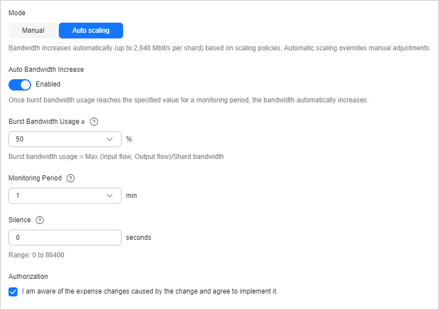Click the Range 0 to 86400 hint
439x310 pixels.
click(36, 255)
